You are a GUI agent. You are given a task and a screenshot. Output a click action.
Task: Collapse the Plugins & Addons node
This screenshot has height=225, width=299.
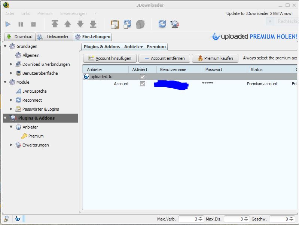[x=5, y=118]
